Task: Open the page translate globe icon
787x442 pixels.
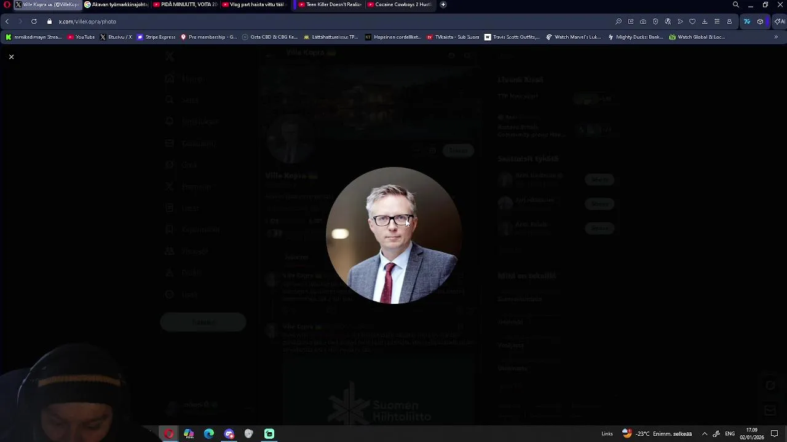Action: tap(668, 21)
